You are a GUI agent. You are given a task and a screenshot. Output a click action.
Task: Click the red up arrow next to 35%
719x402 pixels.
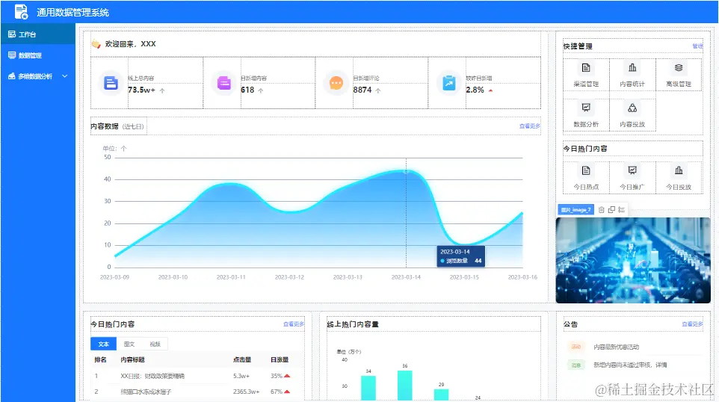point(287,376)
